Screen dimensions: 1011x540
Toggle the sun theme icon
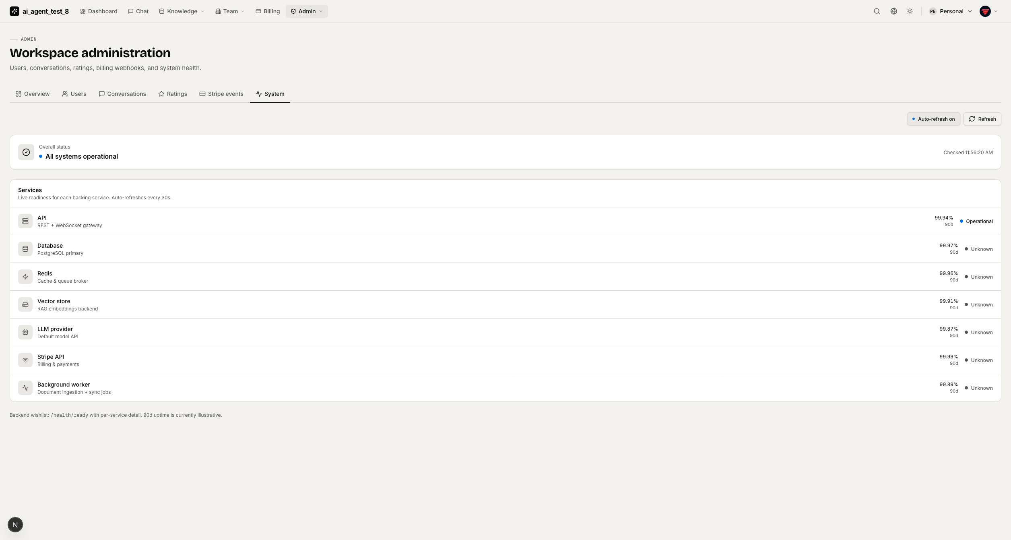click(x=910, y=11)
